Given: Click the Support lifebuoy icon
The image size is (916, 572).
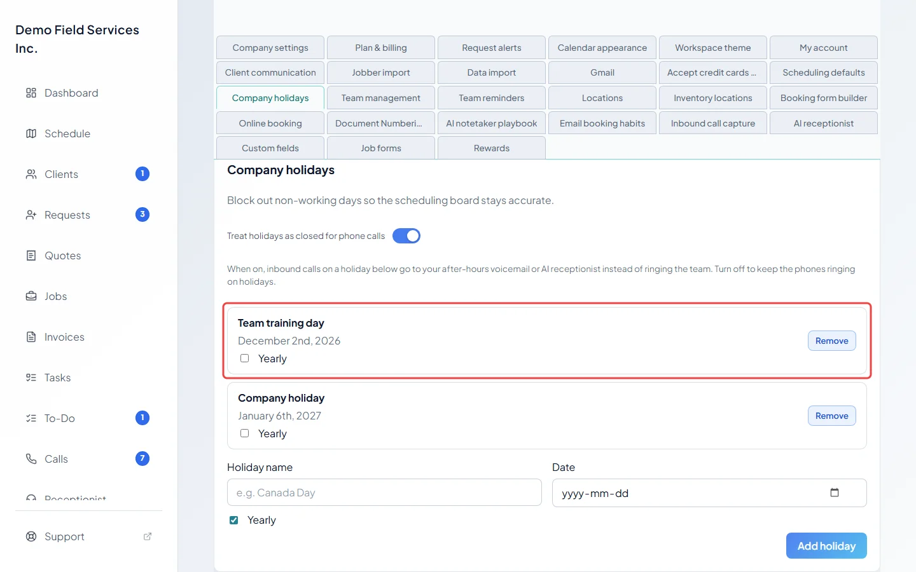Looking at the screenshot, I should pos(31,536).
